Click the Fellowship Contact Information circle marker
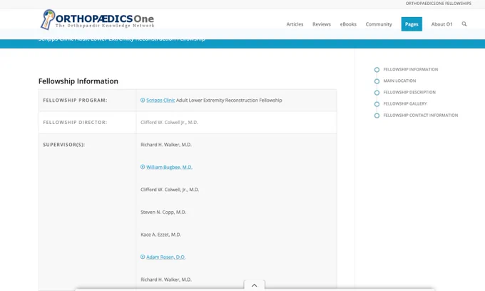485x291 pixels. tap(377, 116)
